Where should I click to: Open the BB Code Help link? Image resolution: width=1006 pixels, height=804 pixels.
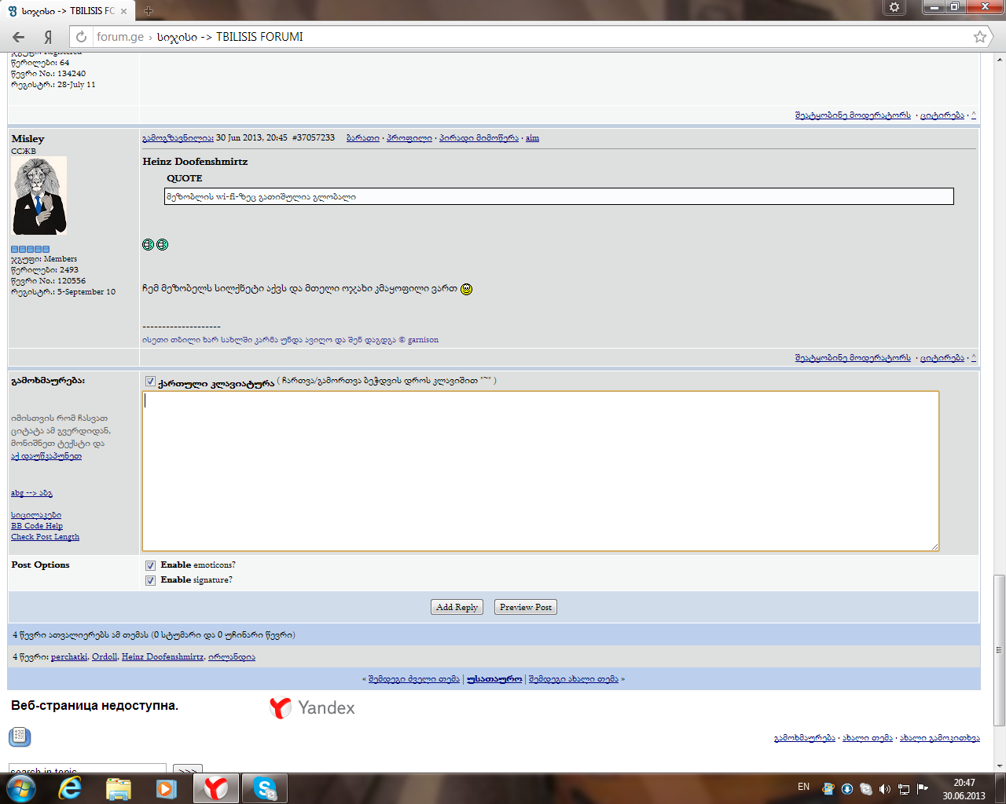(x=37, y=526)
